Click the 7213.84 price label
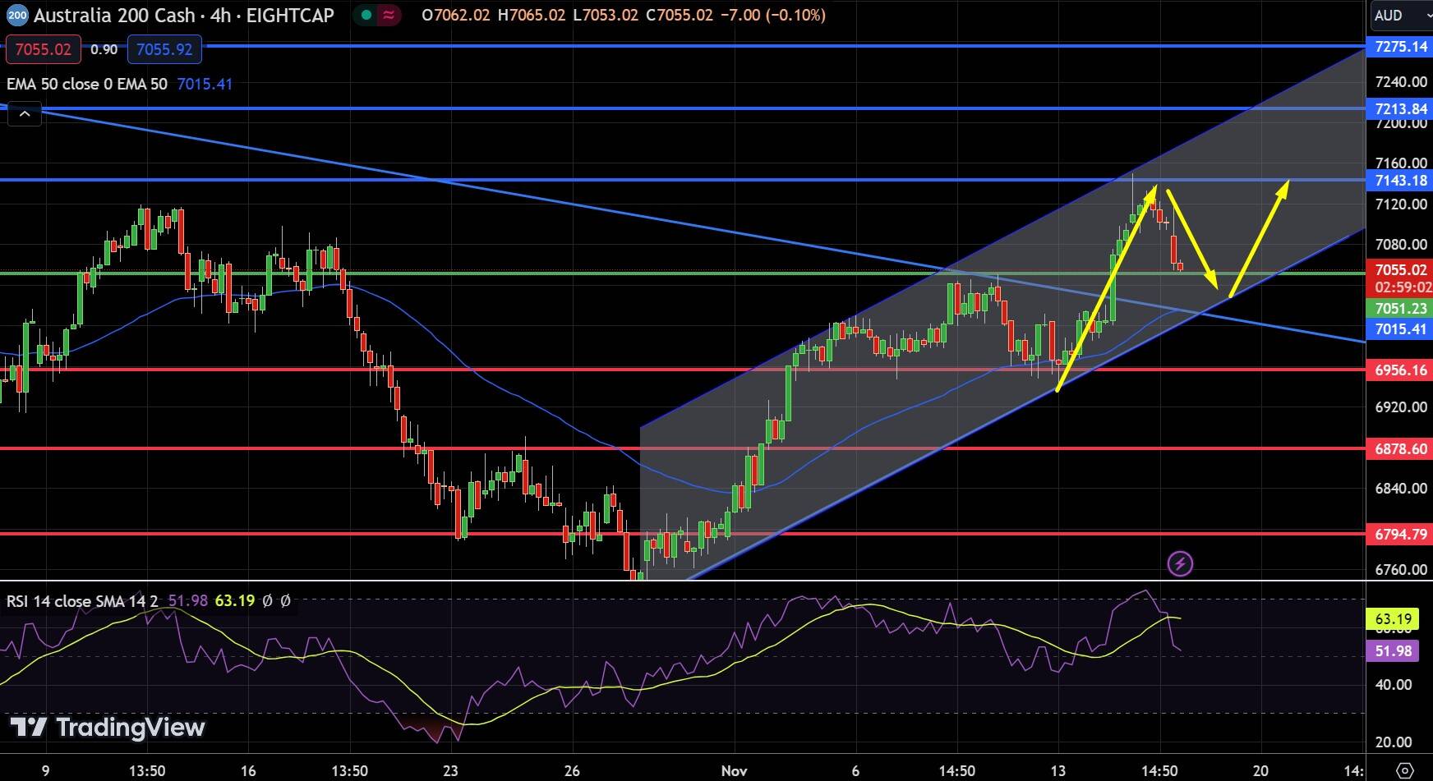The height and width of the screenshot is (781, 1433). (x=1399, y=108)
